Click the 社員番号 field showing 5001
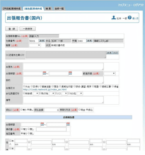Image resolution: width=145 pixels, height=155 pixels. pyautogui.click(x=34, y=41)
